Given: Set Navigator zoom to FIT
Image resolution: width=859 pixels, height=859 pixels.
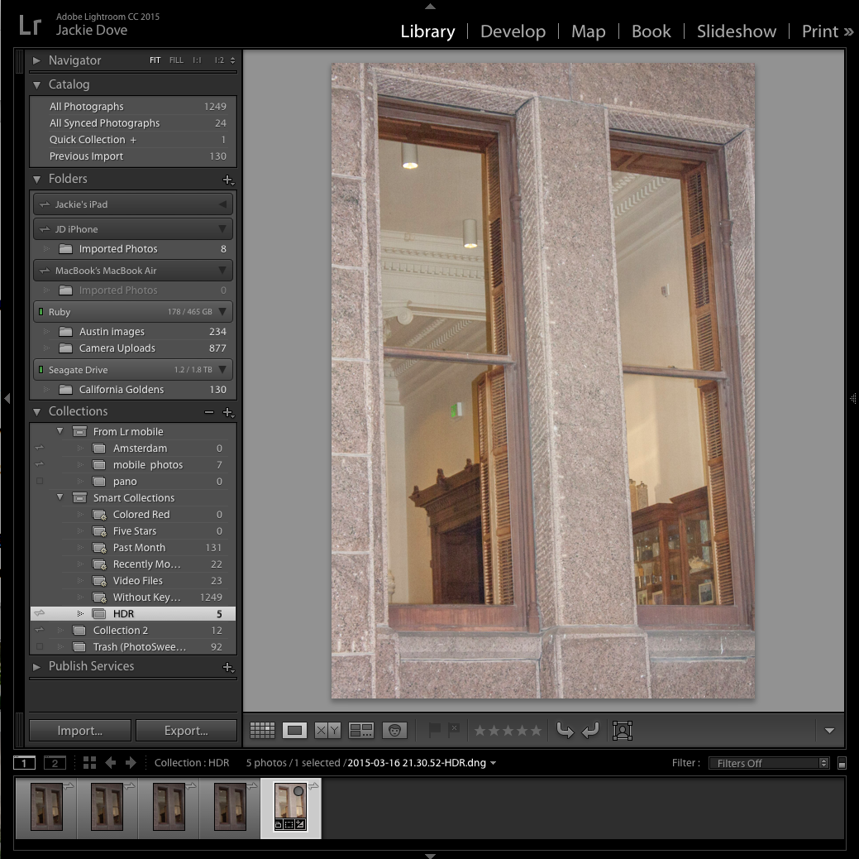Looking at the screenshot, I should [155, 60].
